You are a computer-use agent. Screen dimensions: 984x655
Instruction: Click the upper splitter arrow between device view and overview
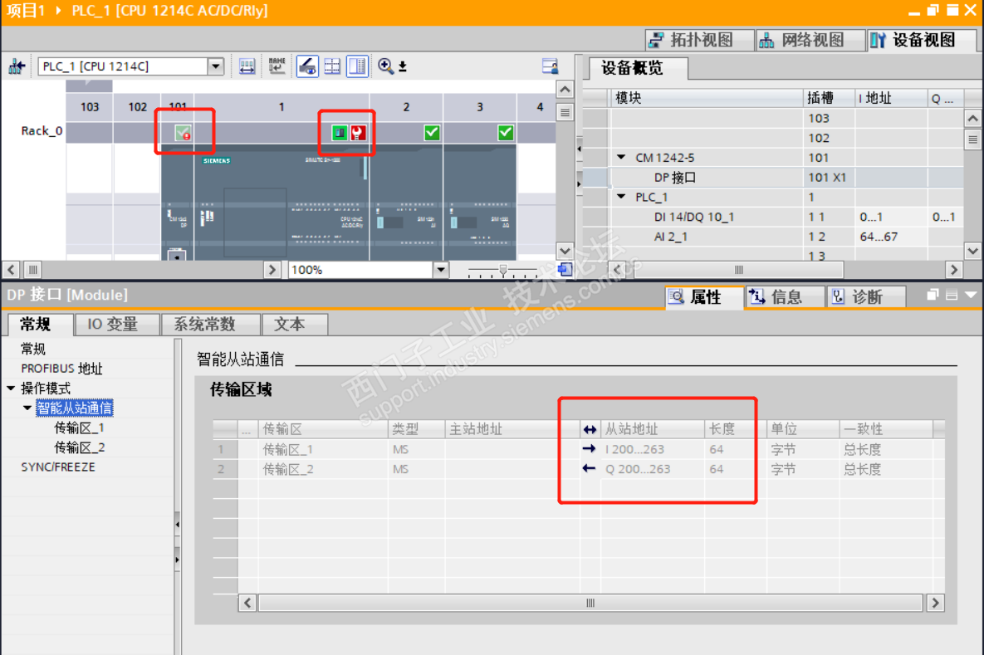579,149
